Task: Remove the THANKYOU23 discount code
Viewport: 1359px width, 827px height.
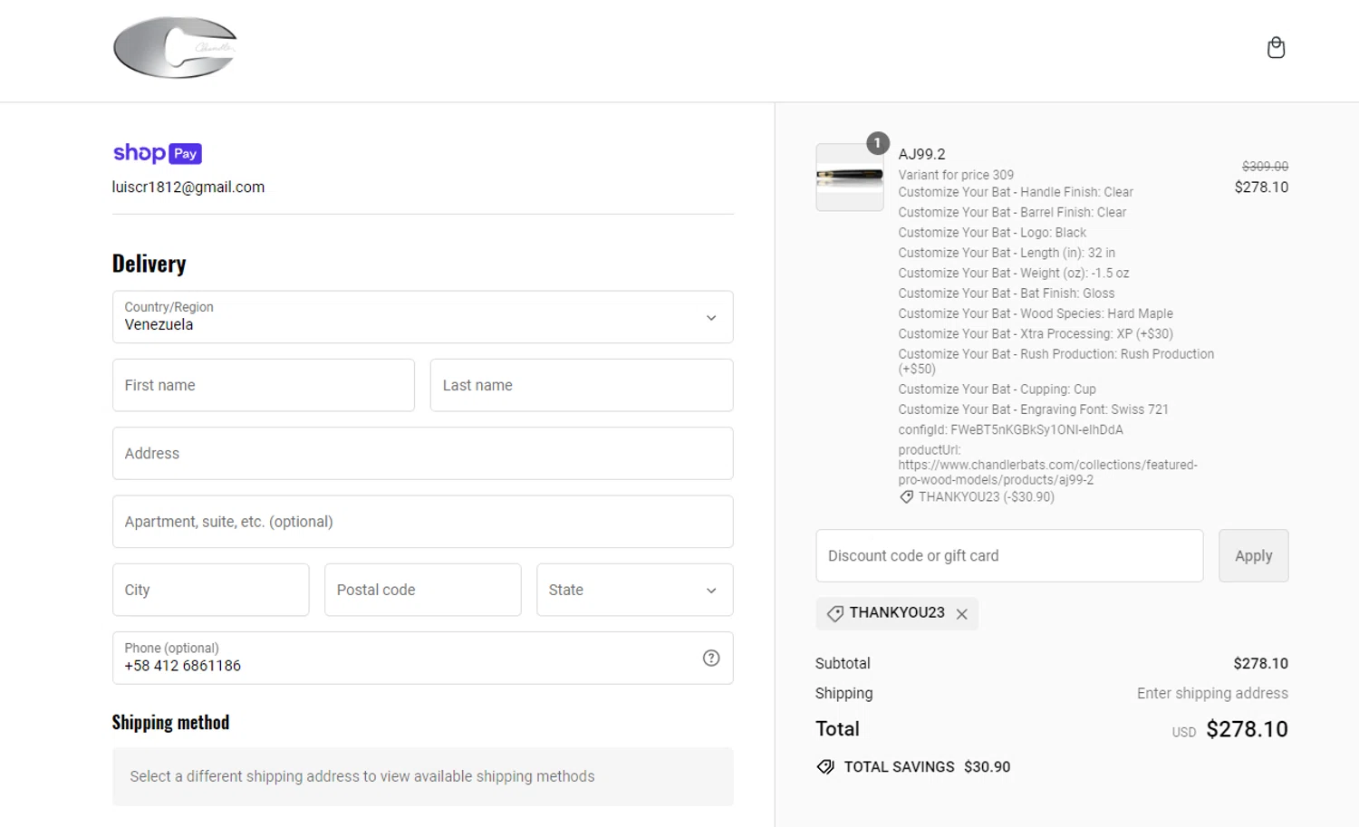Action: click(x=962, y=614)
